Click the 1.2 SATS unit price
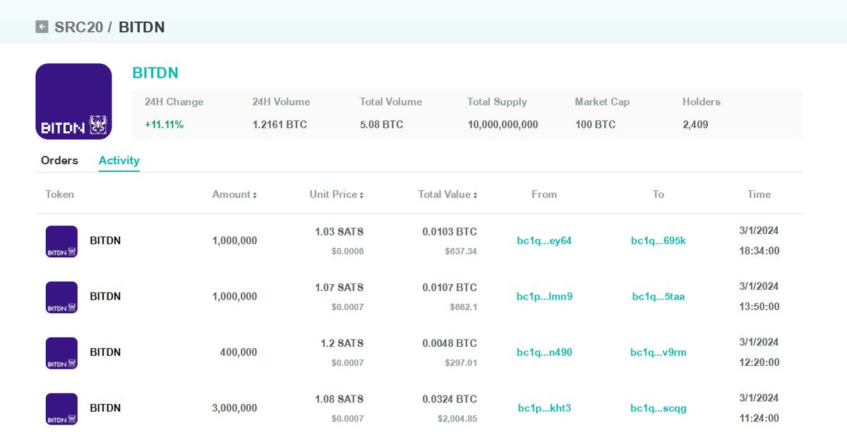 click(x=342, y=343)
